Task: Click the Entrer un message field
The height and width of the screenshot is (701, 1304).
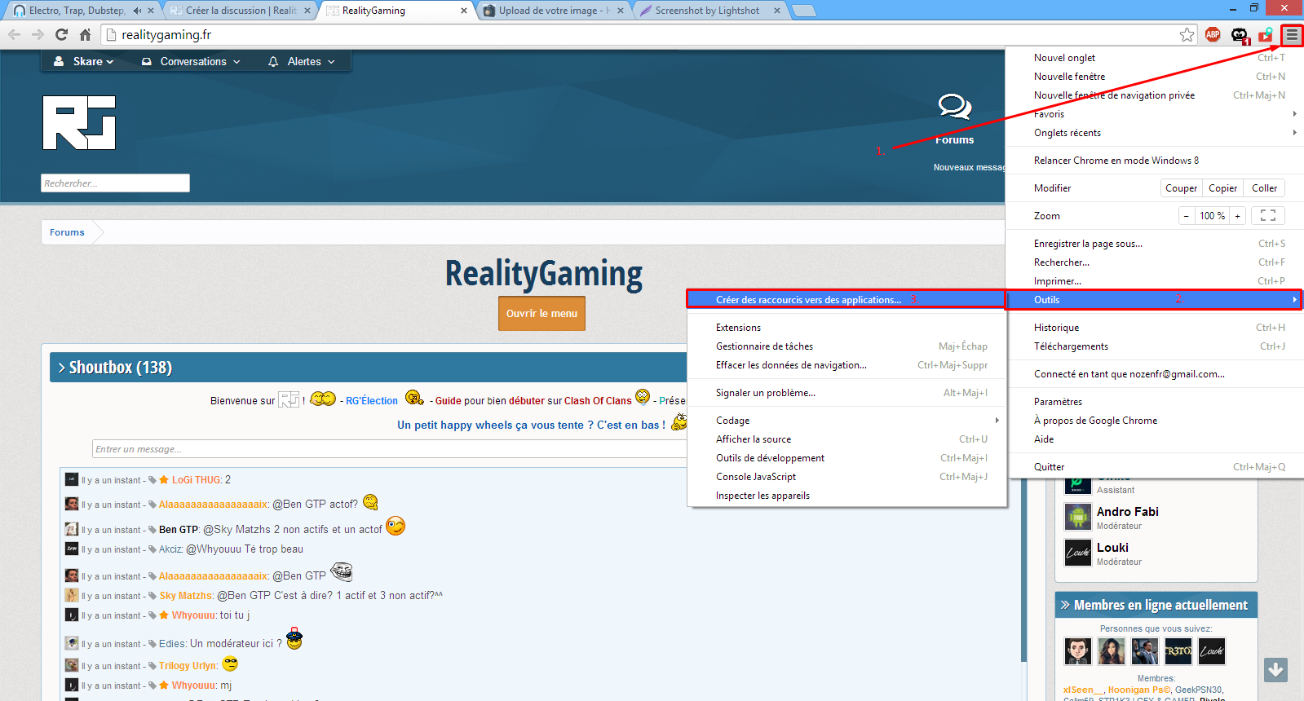Action: [x=389, y=449]
